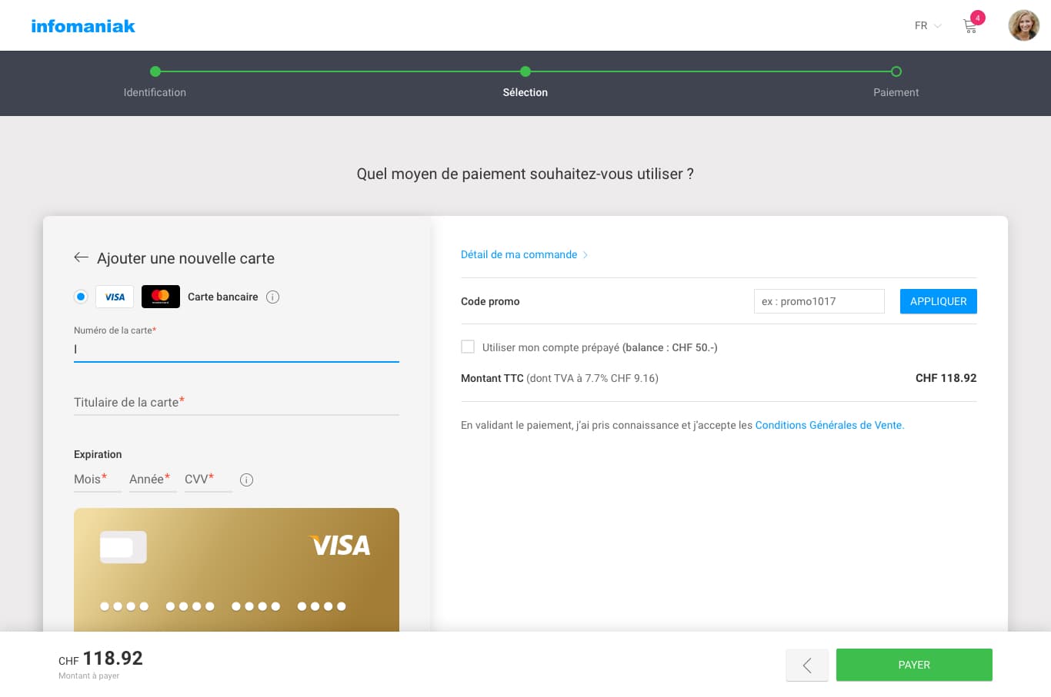
Task: Select the Carte bancaire radio button
Action: 81,297
